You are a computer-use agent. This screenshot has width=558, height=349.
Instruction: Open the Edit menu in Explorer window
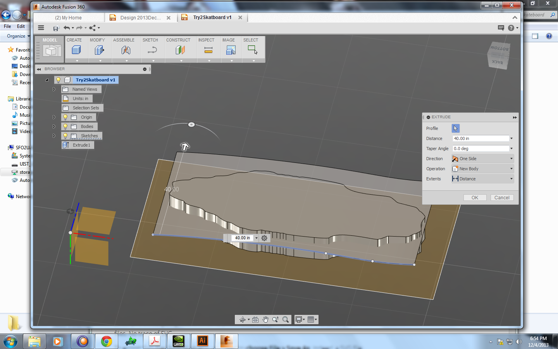(21, 26)
